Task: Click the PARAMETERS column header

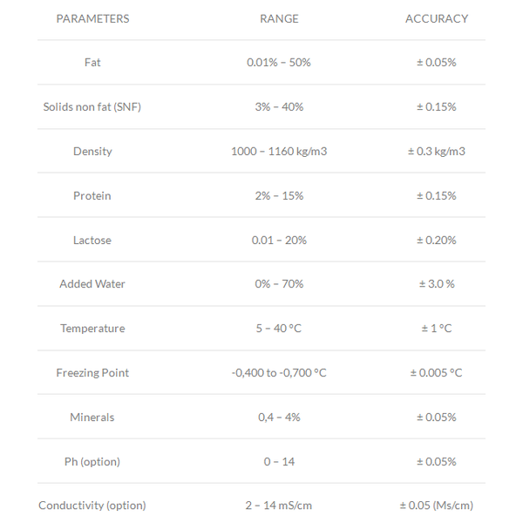Action: 92,18
